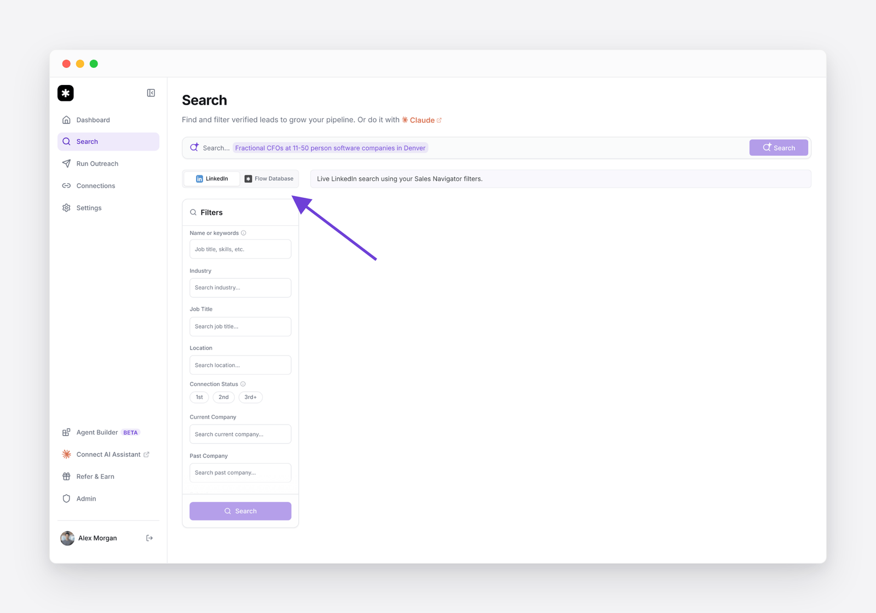Go to Connections page
This screenshot has height=613, width=876.
click(108, 186)
